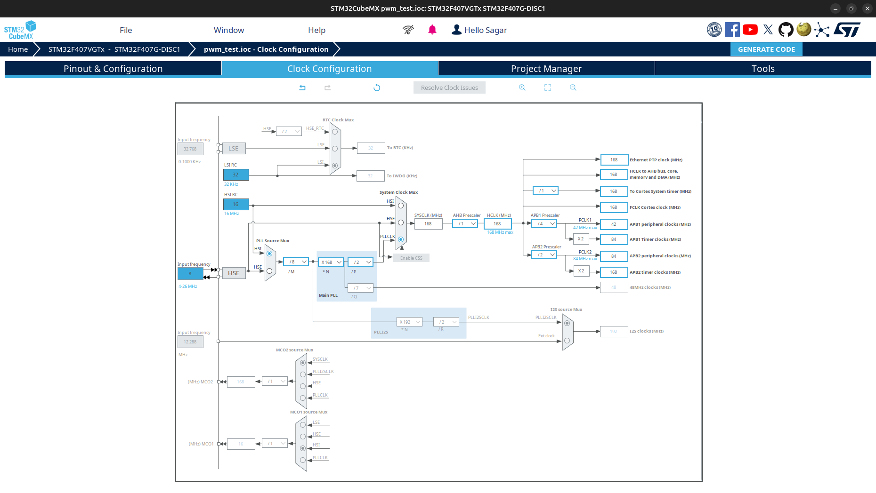Click the STM32F407VGTx breadcrumb
The image size is (876, 493).
(x=114, y=49)
